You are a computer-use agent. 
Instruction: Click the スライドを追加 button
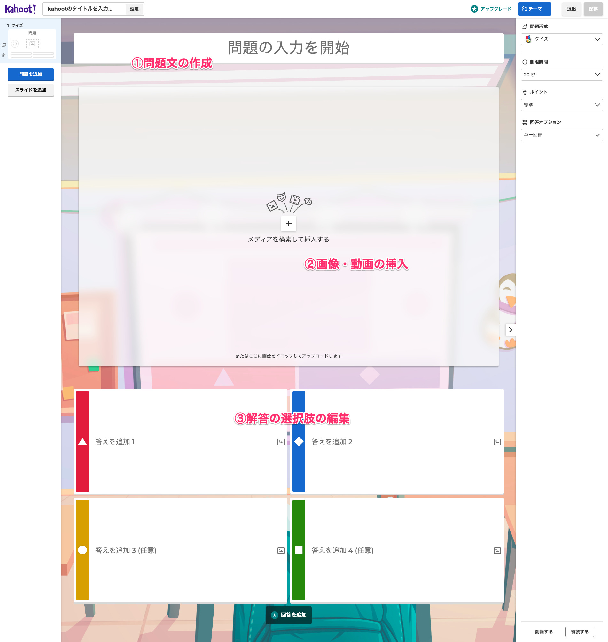(30, 90)
